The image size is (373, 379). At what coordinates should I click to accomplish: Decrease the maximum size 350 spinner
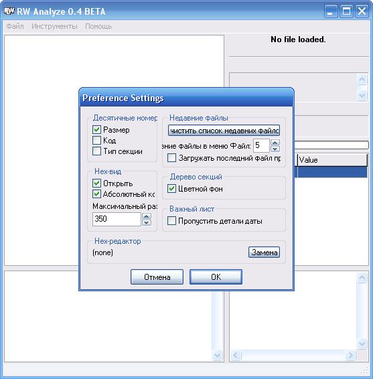147,222
